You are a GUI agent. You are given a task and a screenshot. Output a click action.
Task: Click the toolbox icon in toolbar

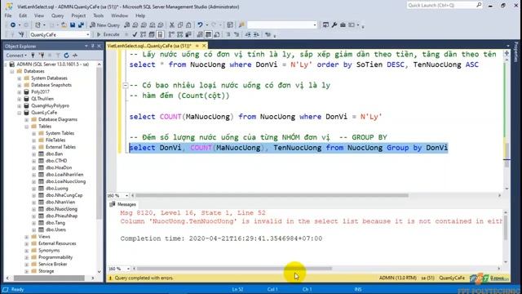tap(343, 25)
